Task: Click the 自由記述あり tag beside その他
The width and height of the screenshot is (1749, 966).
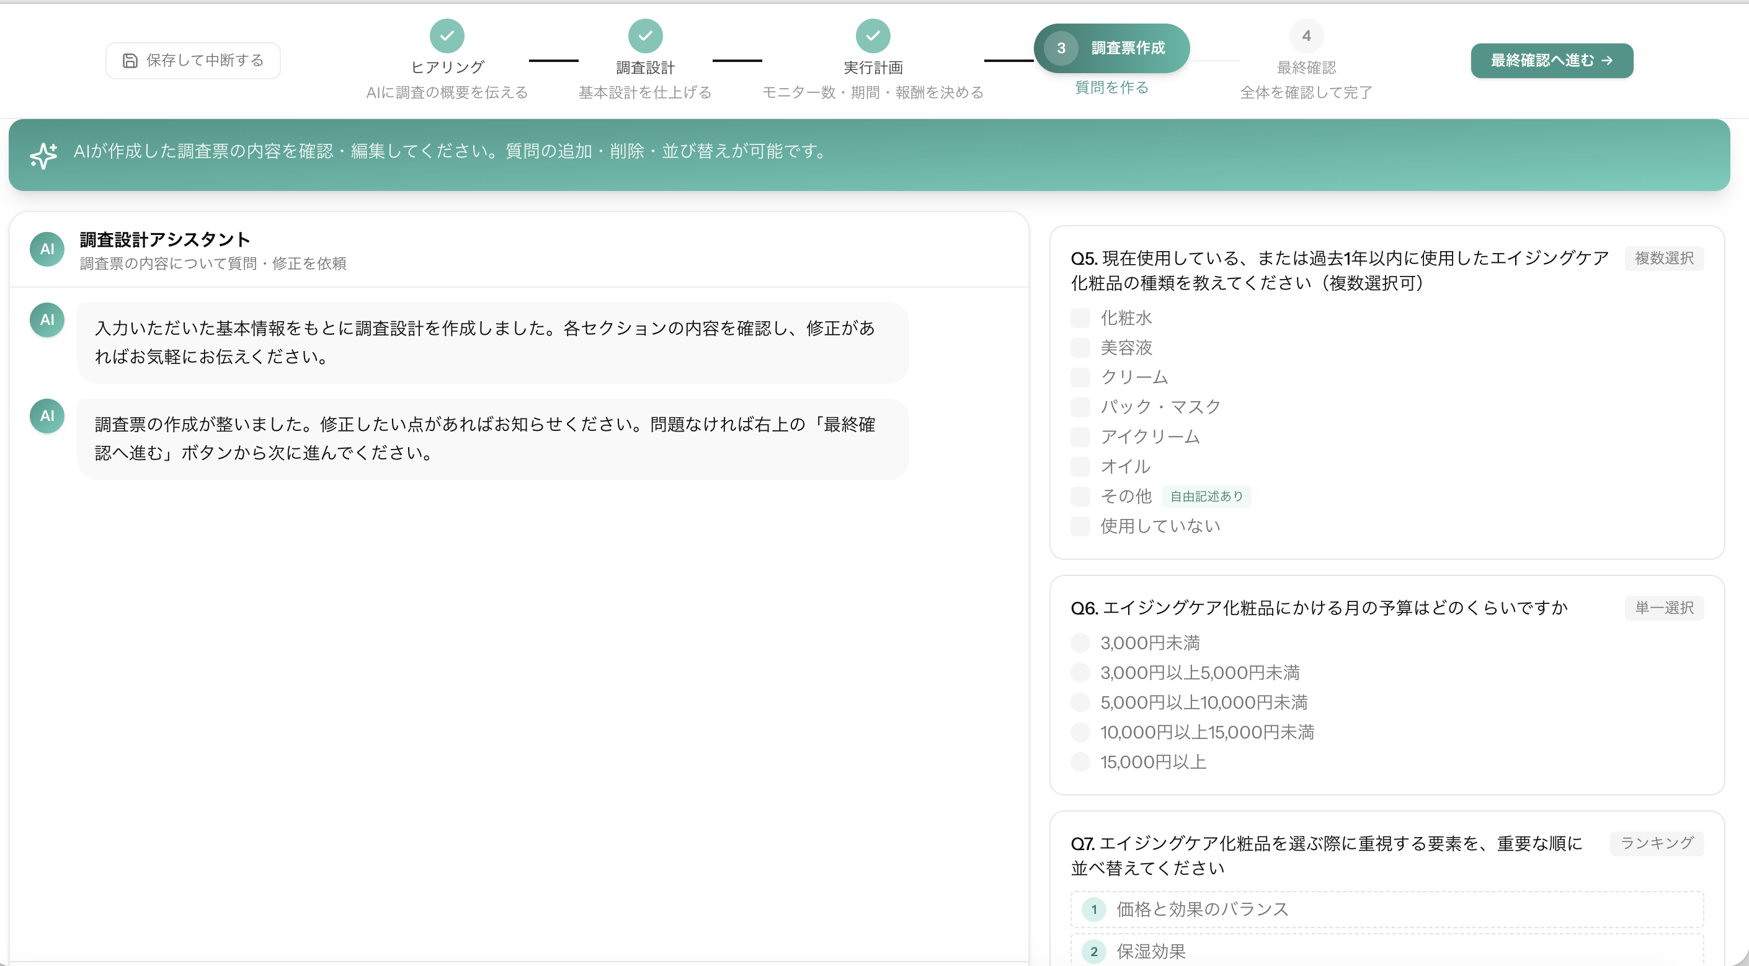Action: [1206, 497]
